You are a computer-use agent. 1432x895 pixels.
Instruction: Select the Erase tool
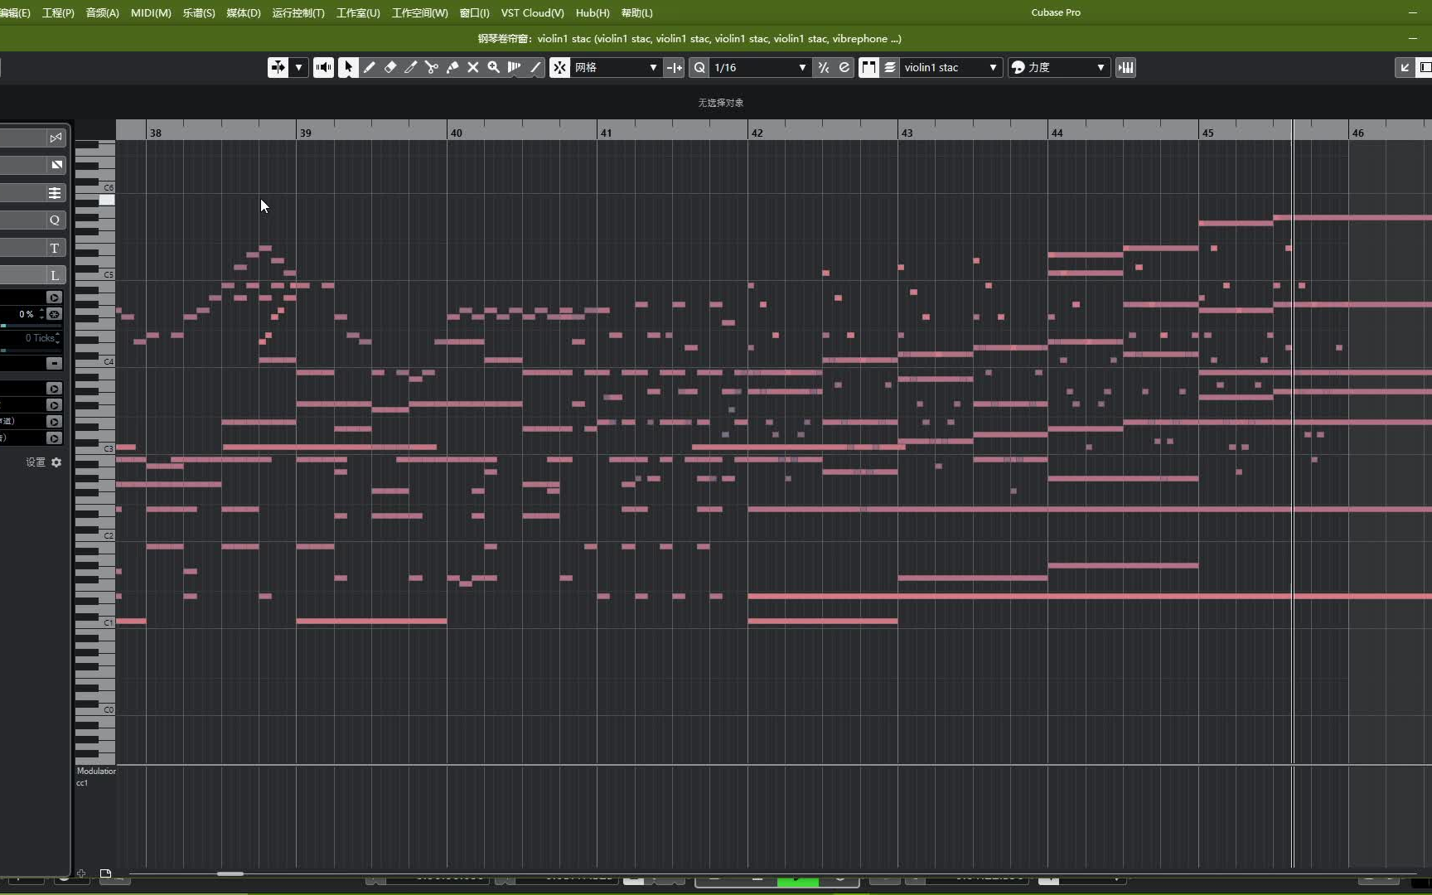[390, 67]
